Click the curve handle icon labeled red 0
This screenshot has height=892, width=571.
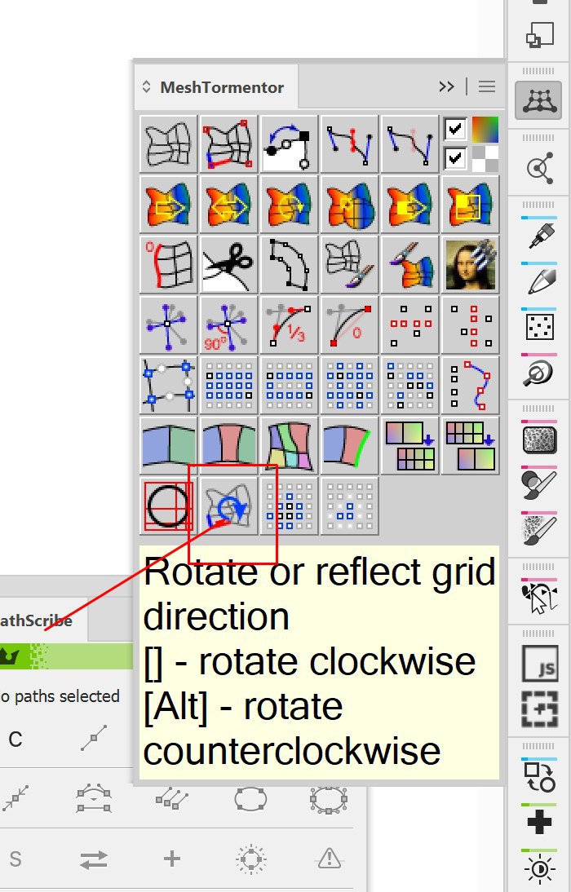350,325
